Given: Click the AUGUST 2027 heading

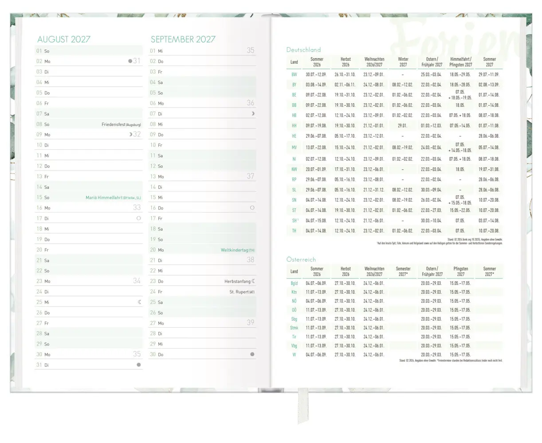Looking at the screenshot, I should pyautogui.click(x=64, y=39).
